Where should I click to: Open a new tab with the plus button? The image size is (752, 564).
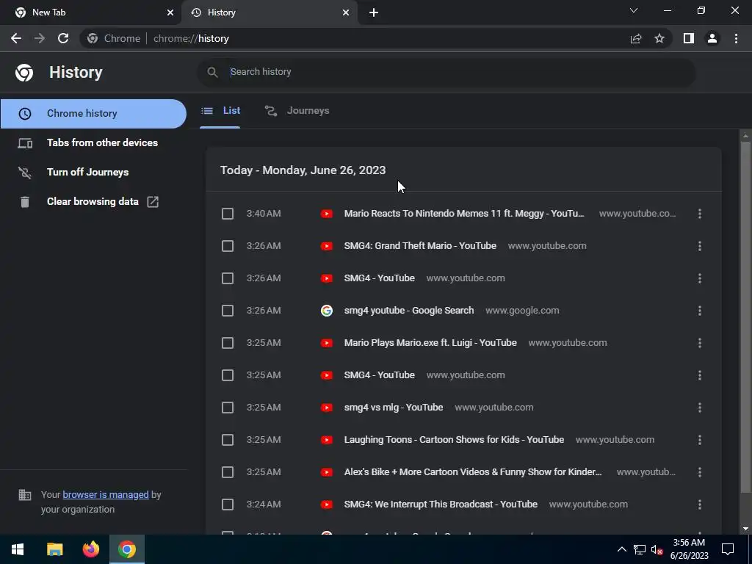pos(374,12)
